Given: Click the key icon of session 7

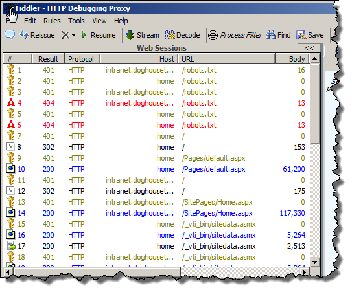Looking at the screenshot, I should click(x=10, y=135).
